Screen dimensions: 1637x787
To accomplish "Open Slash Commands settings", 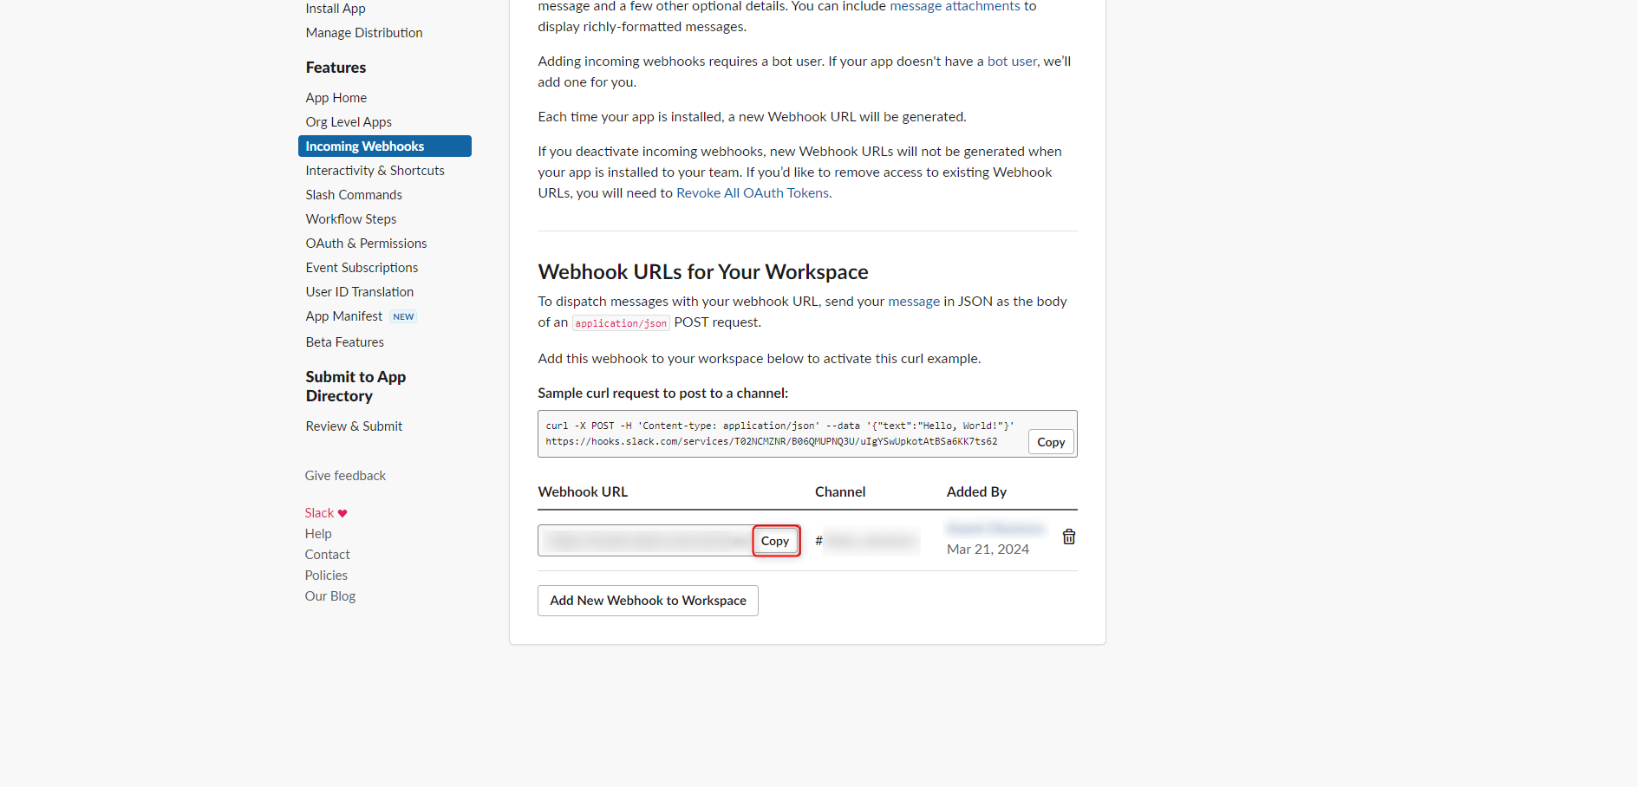I will [354, 195].
